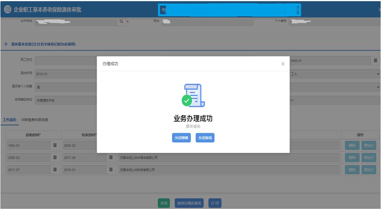Viewport: 381px width, 214px height.
Task: Click the form list icon in title bar
Action: click(7, 9)
